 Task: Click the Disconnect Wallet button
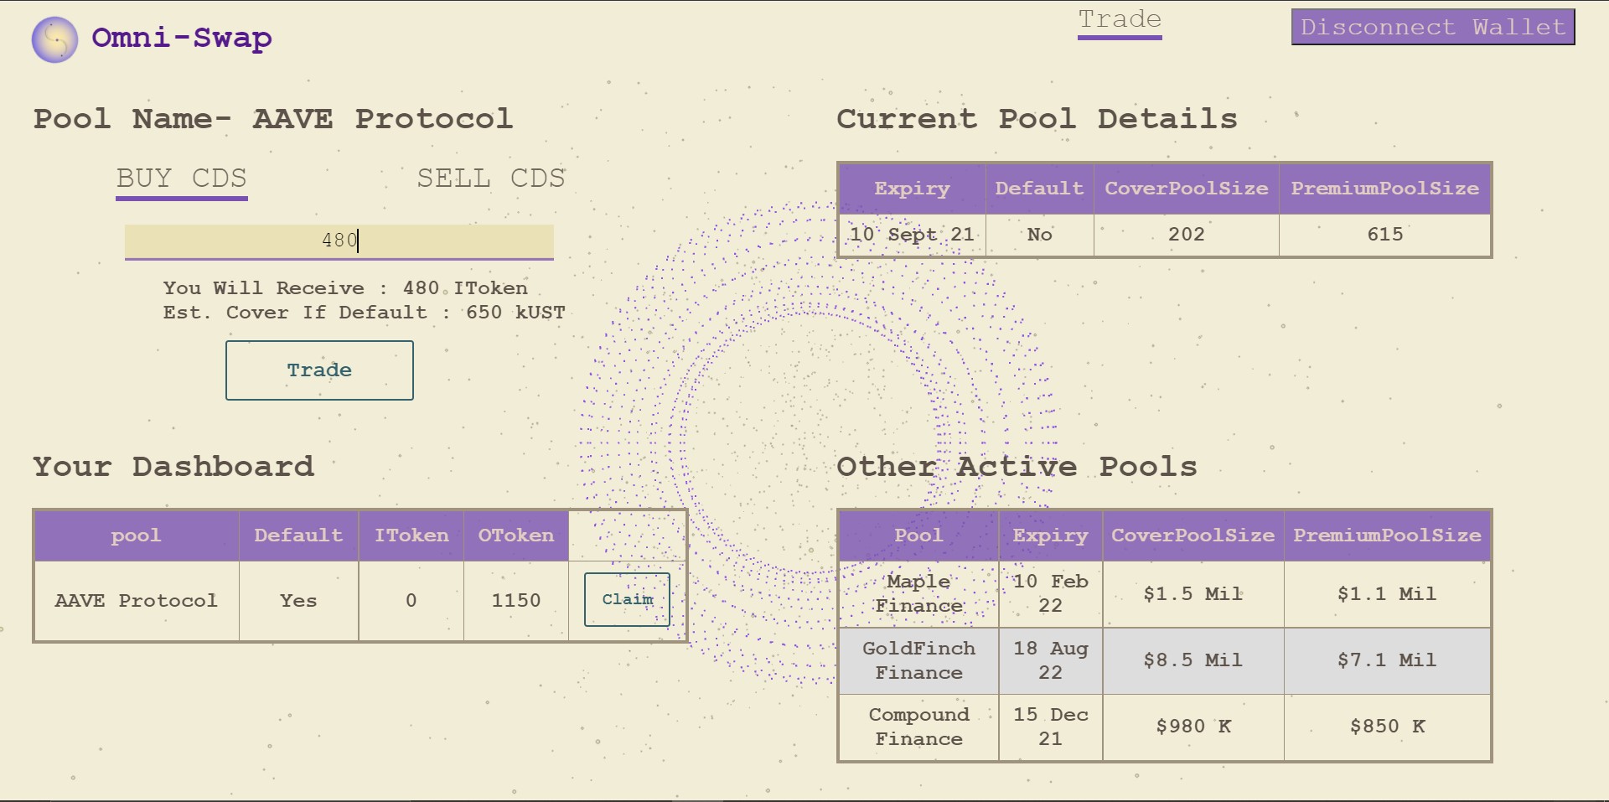1433,27
